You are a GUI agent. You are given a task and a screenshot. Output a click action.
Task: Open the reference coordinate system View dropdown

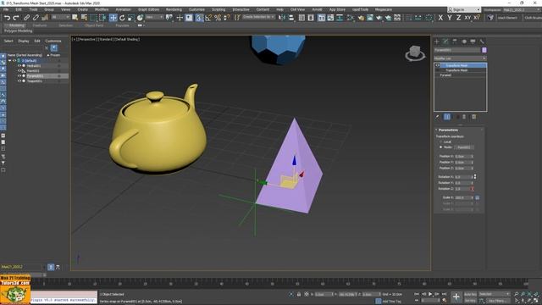154,17
